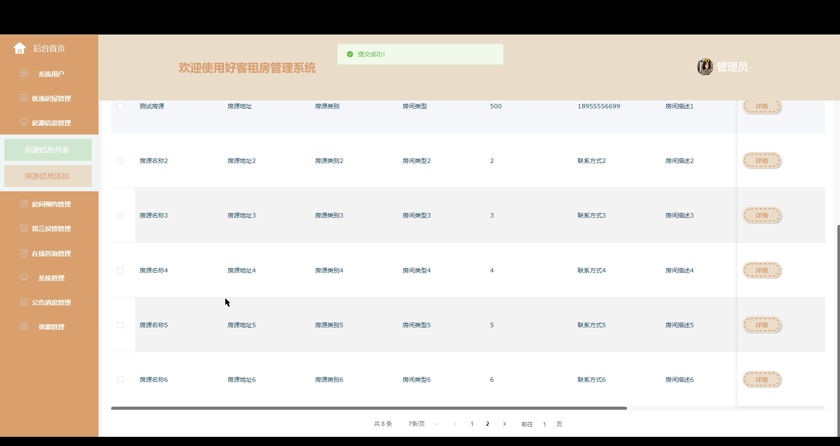Collapse the 房源信息管理 menu
Image resolution: width=840 pixels, height=446 pixels.
49,123
